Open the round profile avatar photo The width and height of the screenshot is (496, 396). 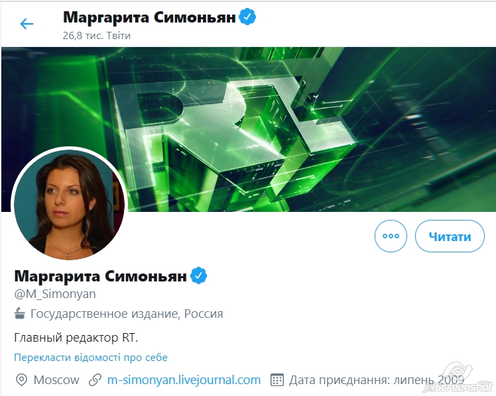click(69, 205)
